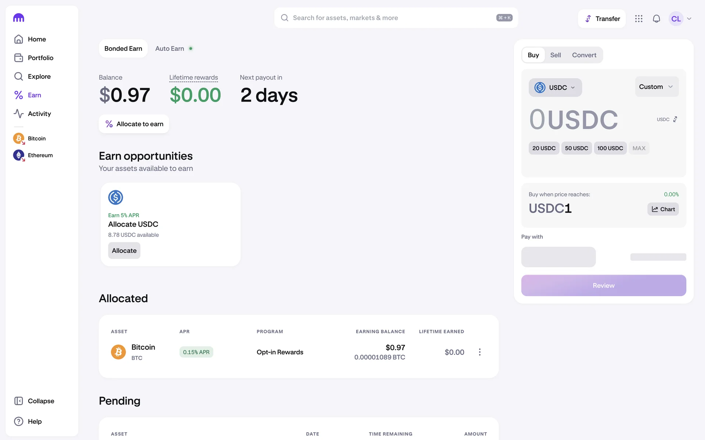Expand the USDC asset selector dropdown
705x440 pixels.
(555, 87)
